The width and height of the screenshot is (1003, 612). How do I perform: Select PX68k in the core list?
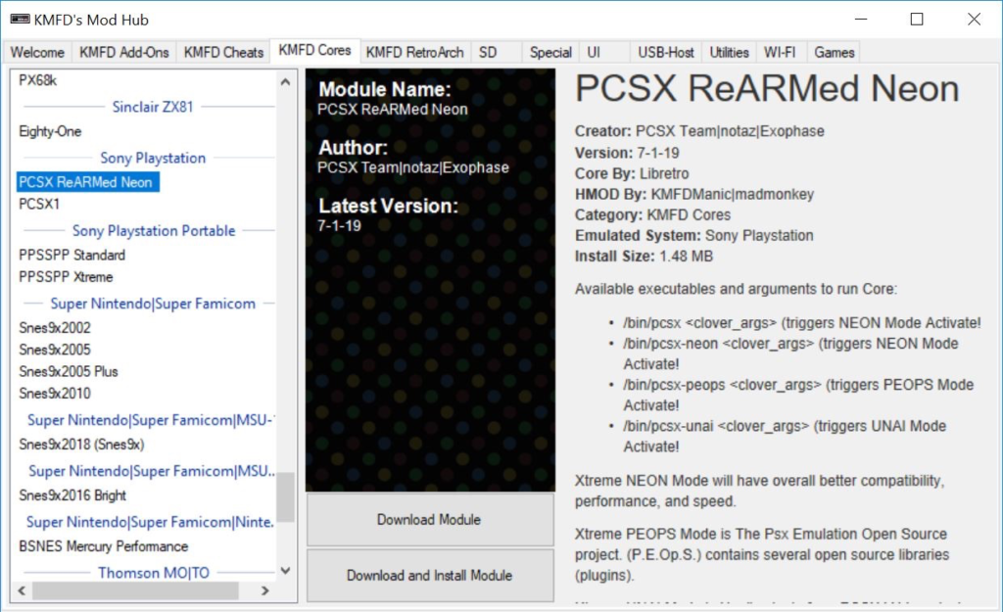coord(38,80)
